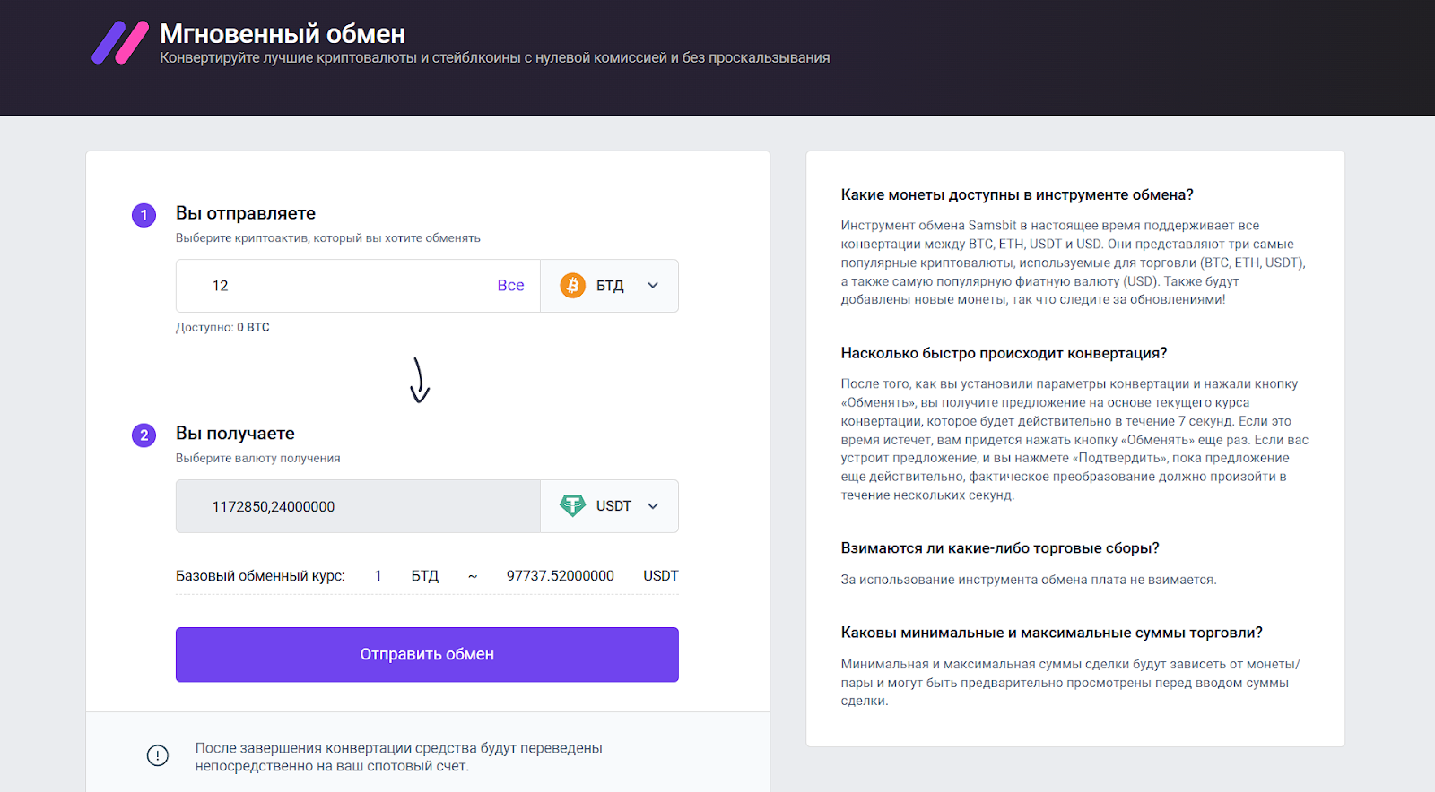Click 'Насколько быстро происходит конвертация?' question
The width and height of the screenshot is (1435, 792).
pos(1004,353)
